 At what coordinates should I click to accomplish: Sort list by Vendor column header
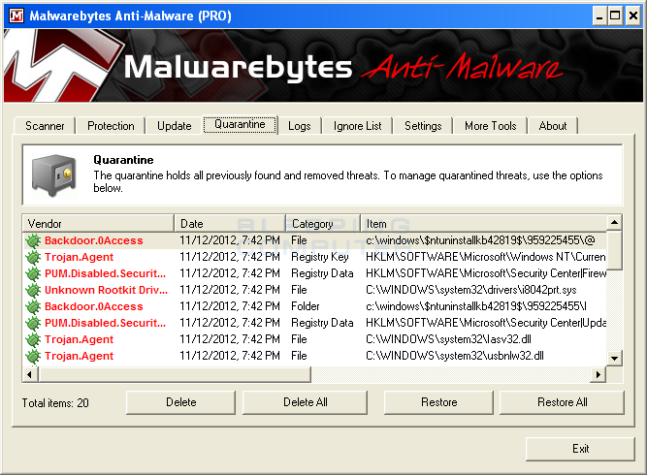[98, 224]
